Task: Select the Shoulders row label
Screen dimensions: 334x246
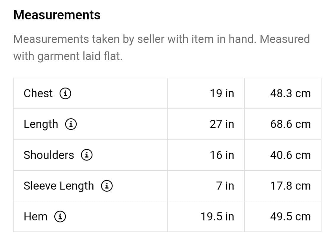Action: pyautogui.click(x=49, y=155)
